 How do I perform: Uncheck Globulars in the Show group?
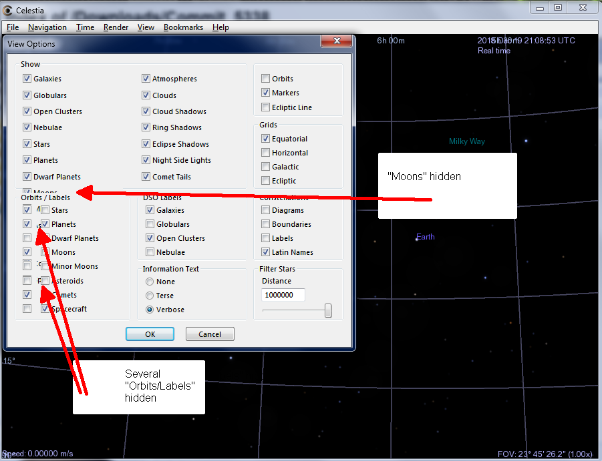(x=27, y=95)
